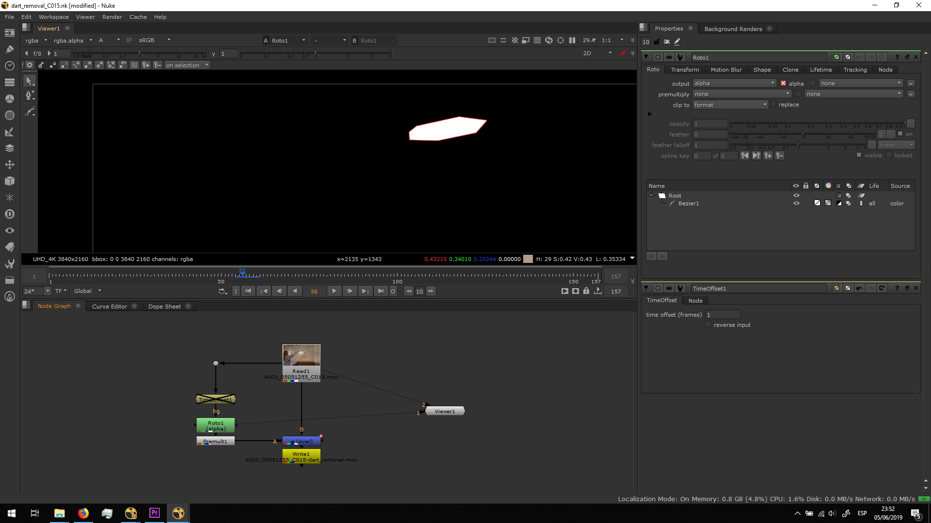The width and height of the screenshot is (931, 523).
Task: Switch to the Curve Editor tab
Action: 109,307
